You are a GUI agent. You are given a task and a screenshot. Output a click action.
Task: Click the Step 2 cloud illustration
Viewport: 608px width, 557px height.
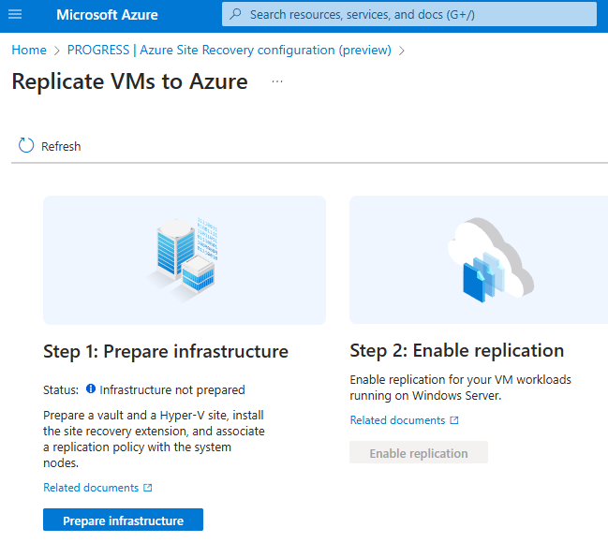pos(488,259)
